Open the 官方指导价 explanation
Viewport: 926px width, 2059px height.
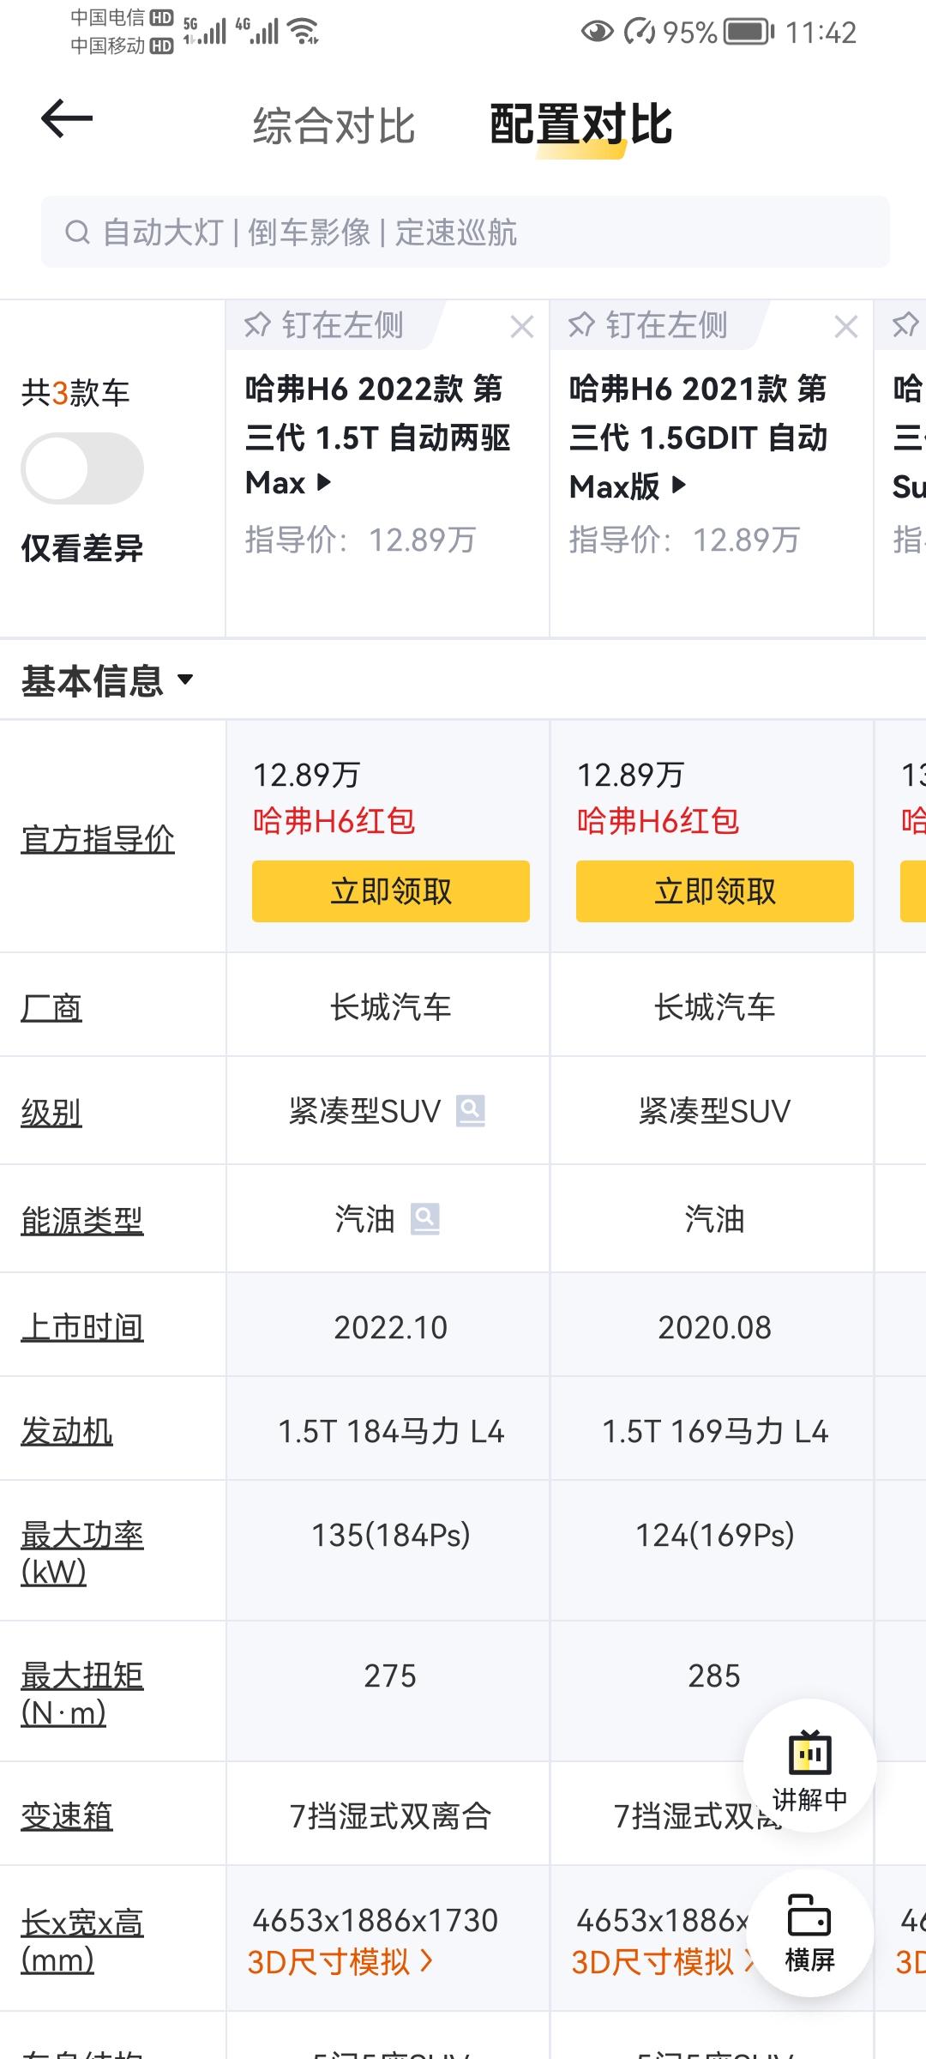tap(98, 838)
